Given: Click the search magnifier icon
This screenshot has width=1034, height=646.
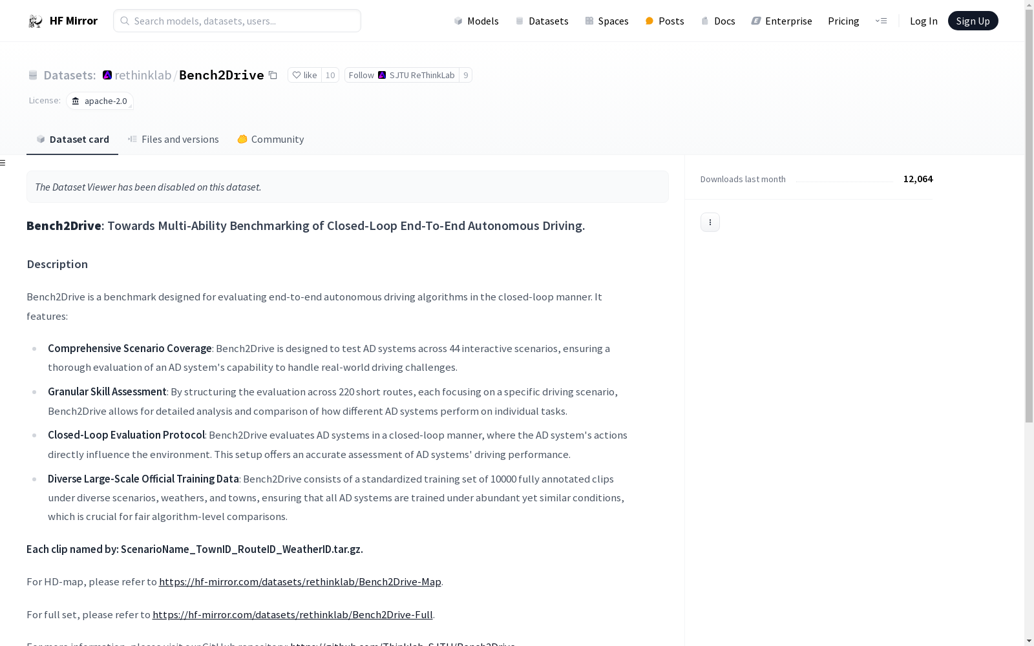Looking at the screenshot, I should 125,21.
